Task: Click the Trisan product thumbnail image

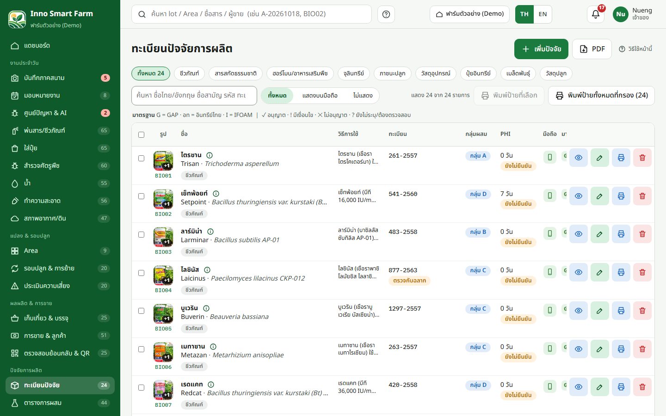Action: [x=163, y=161]
